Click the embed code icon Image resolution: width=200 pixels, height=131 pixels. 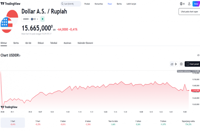point(198,55)
